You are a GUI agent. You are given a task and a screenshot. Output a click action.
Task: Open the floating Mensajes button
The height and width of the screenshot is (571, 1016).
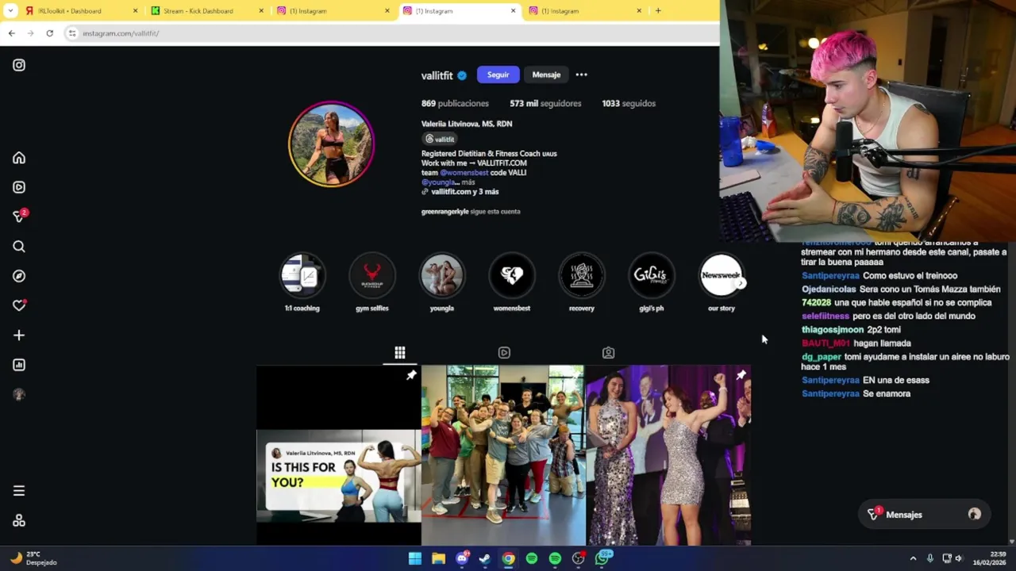point(924,515)
